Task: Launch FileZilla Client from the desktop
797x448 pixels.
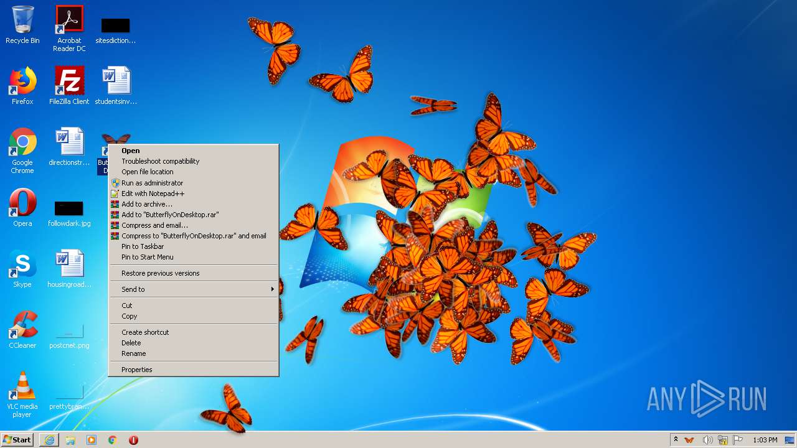Action: [69, 86]
